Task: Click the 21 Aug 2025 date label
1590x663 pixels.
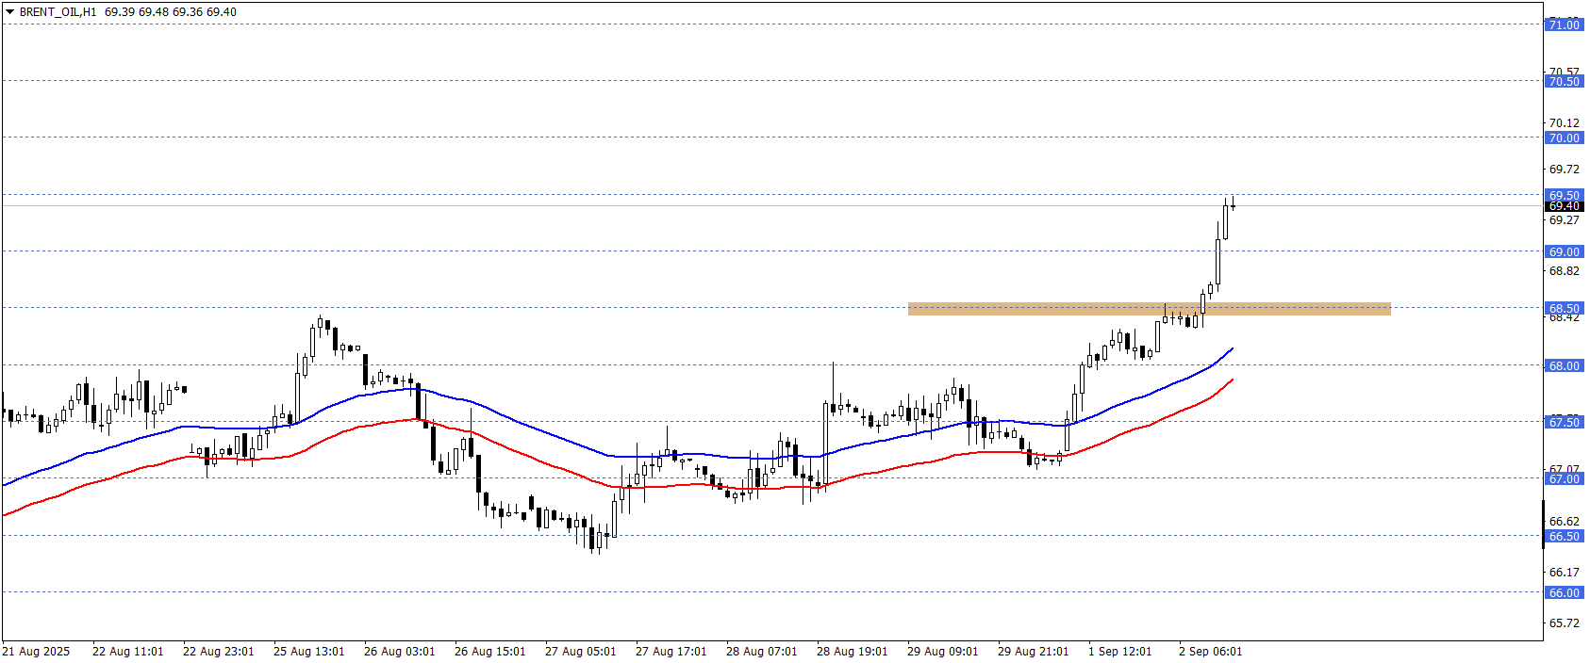Action: (36, 652)
